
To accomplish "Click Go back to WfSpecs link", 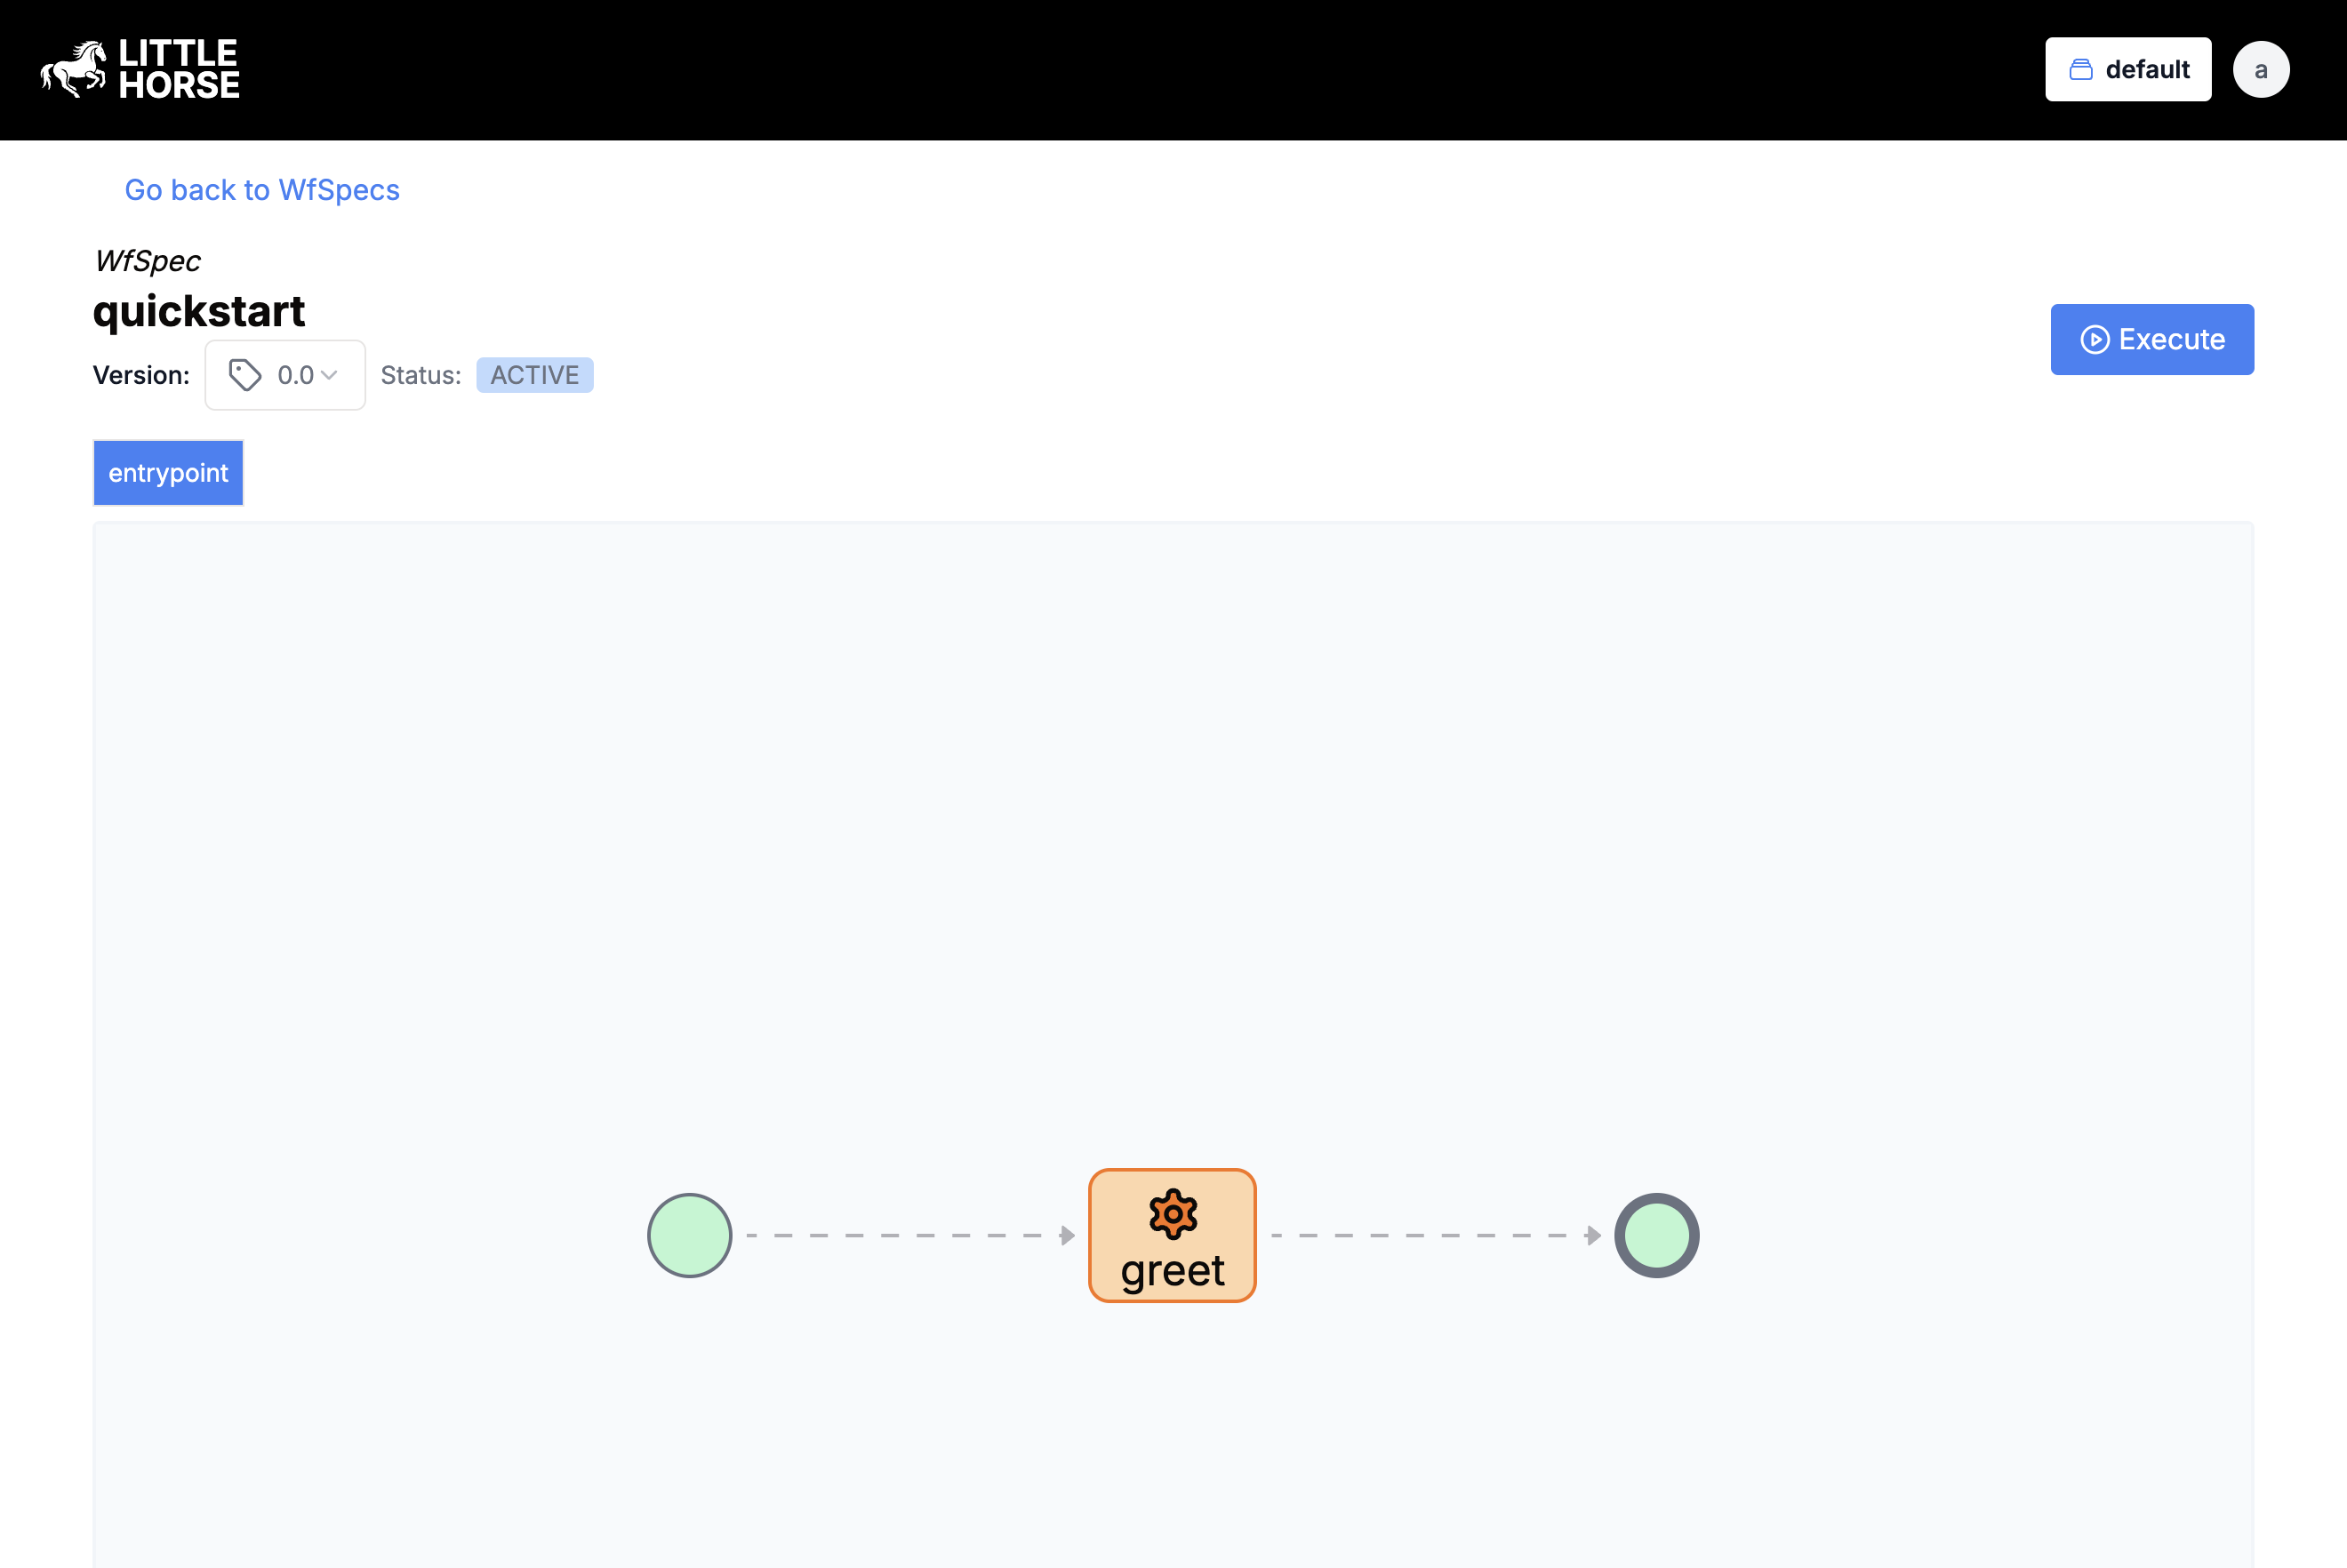I will tap(260, 189).
